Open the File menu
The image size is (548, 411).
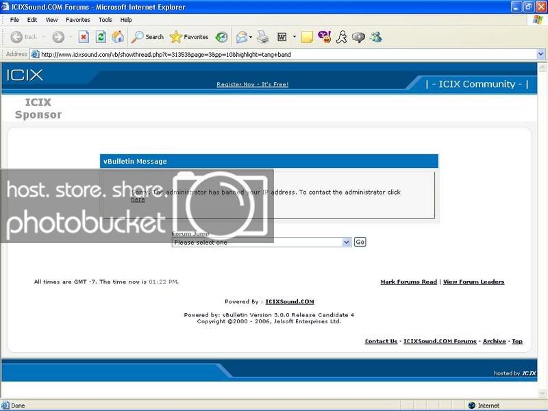coord(14,20)
